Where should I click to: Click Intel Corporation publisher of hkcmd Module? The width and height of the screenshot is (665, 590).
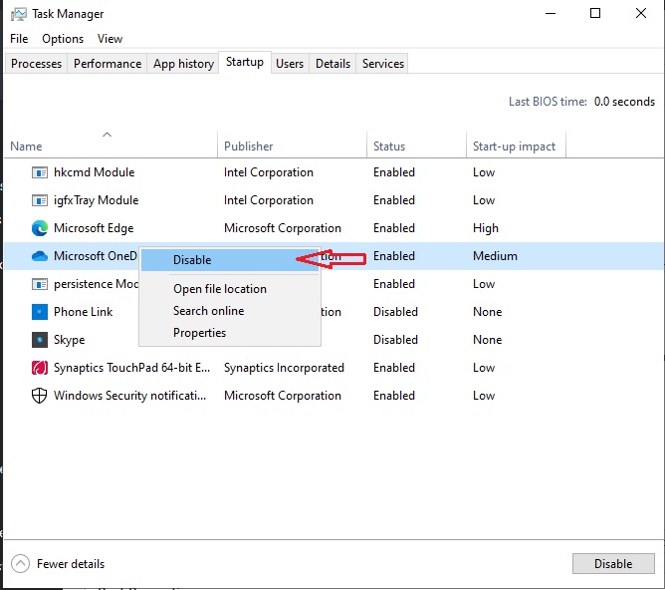coord(269,172)
